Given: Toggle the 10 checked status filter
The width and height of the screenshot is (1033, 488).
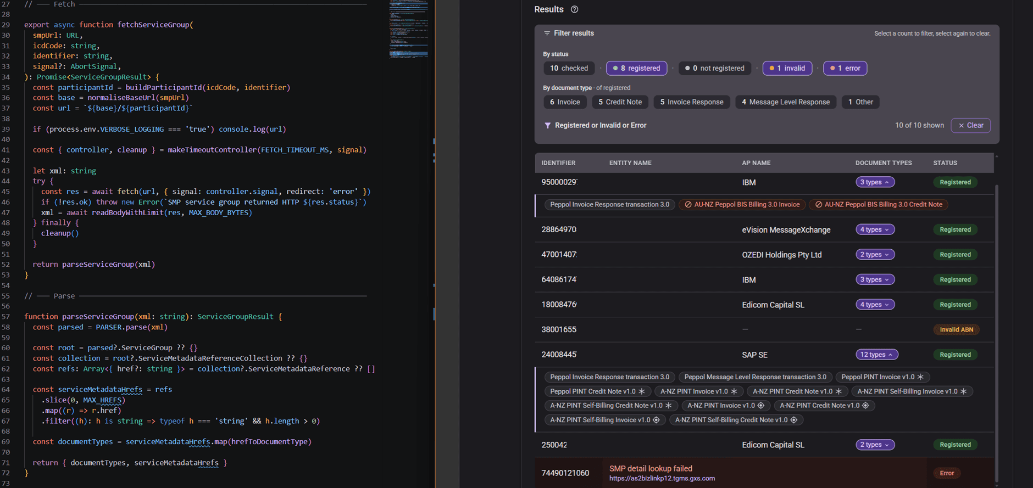Looking at the screenshot, I should [x=569, y=68].
